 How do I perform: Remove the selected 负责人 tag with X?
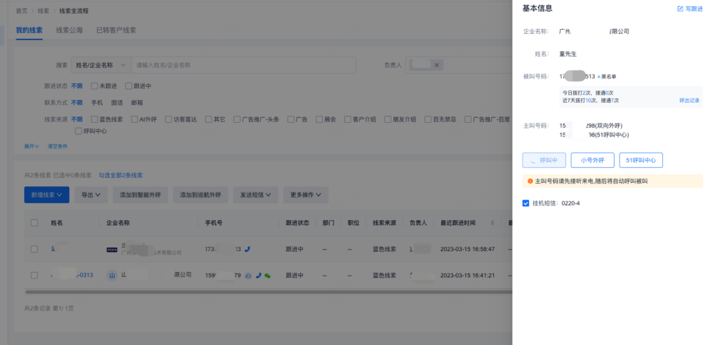click(436, 65)
